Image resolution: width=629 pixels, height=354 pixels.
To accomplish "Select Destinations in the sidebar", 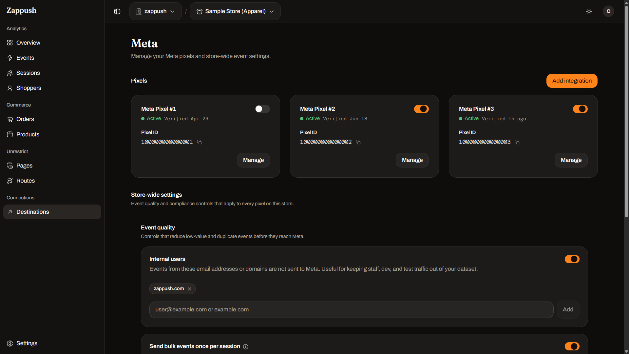I will coord(52,212).
